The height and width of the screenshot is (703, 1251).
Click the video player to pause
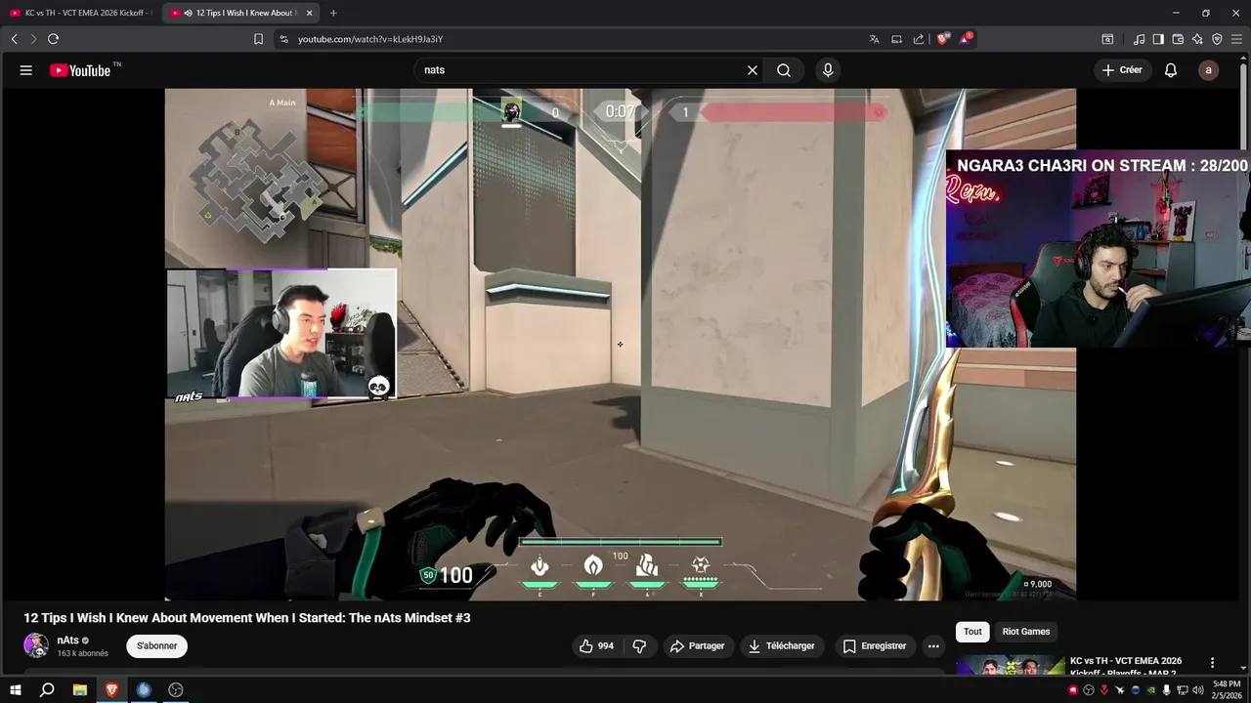point(620,344)
